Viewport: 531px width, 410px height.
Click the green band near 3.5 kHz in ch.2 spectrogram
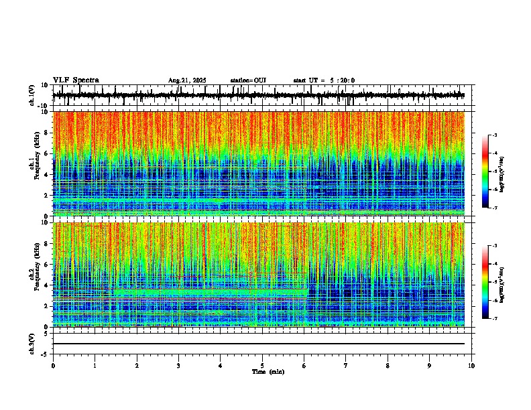210,291
